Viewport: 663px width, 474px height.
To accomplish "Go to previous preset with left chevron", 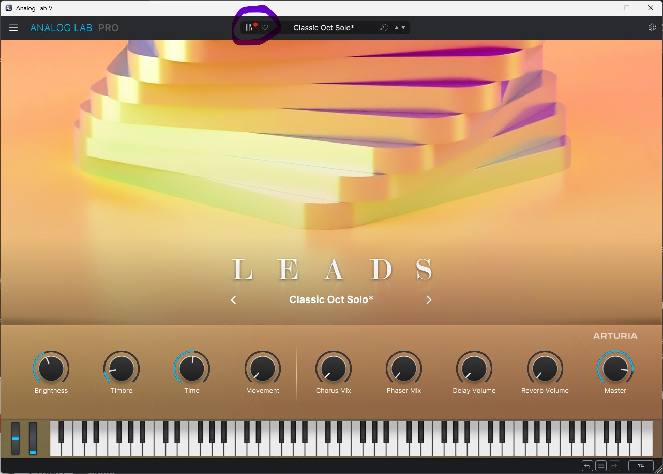I will tap(233, 300).
